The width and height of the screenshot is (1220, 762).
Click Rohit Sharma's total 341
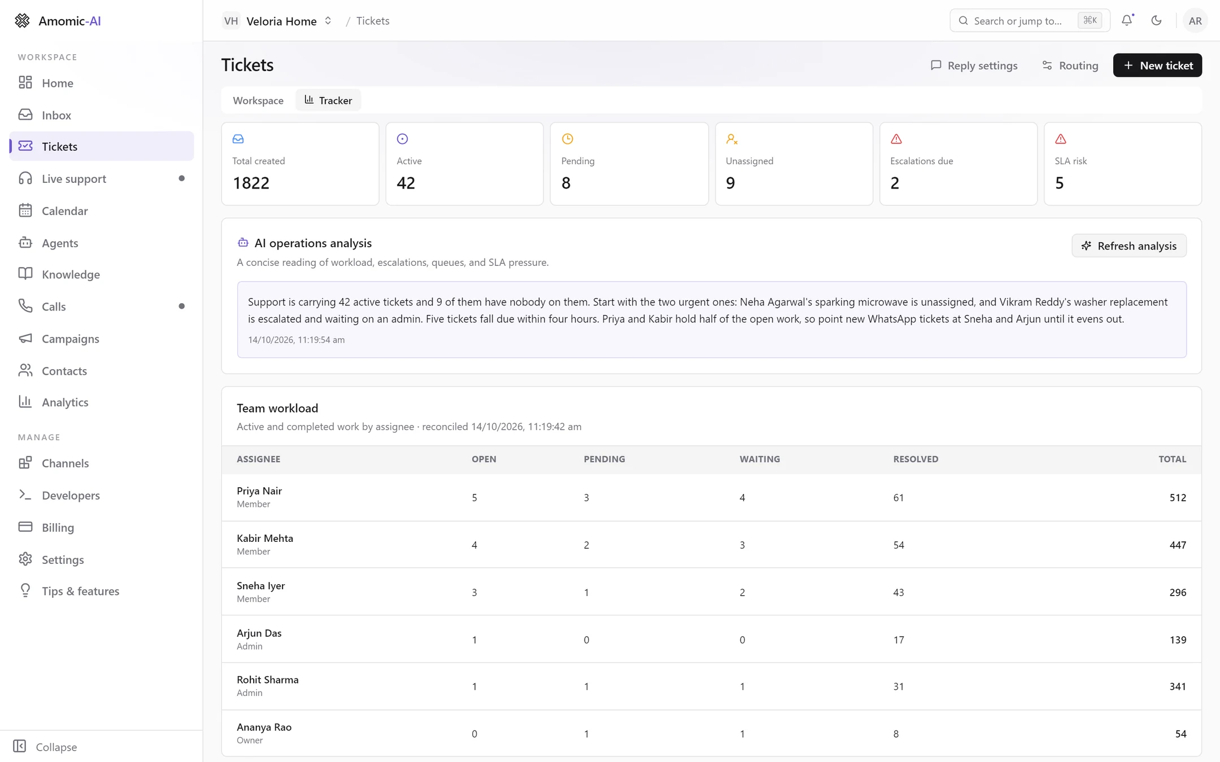[x=1178, y=686]
